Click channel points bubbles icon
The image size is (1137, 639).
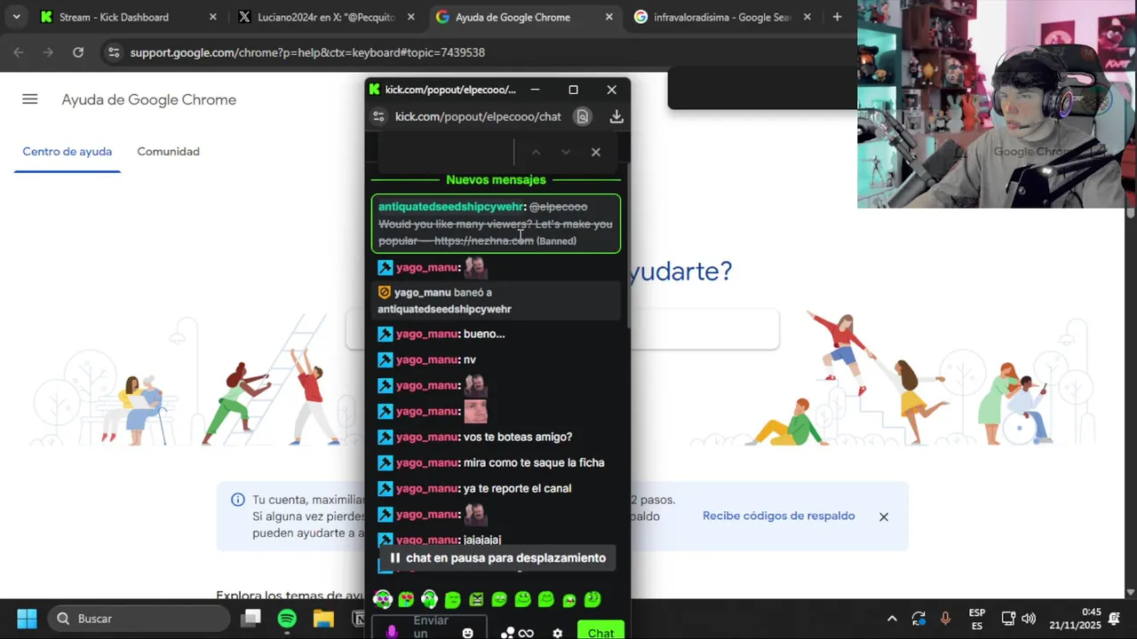point(507,633)
